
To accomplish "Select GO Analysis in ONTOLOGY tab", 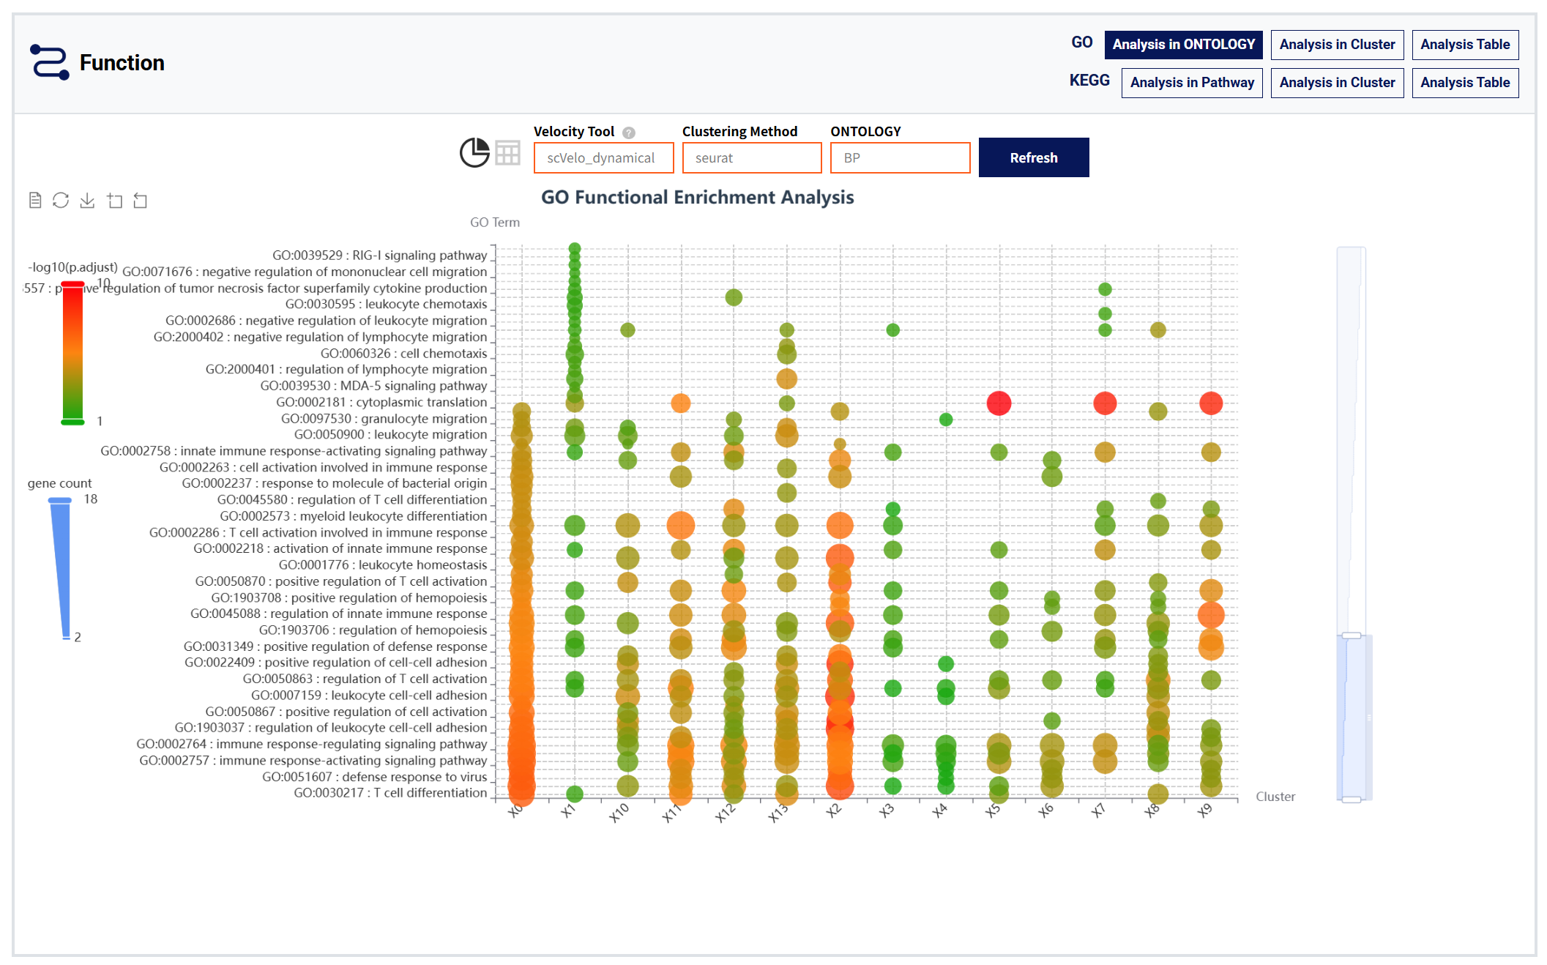I will coord(1183,45).
